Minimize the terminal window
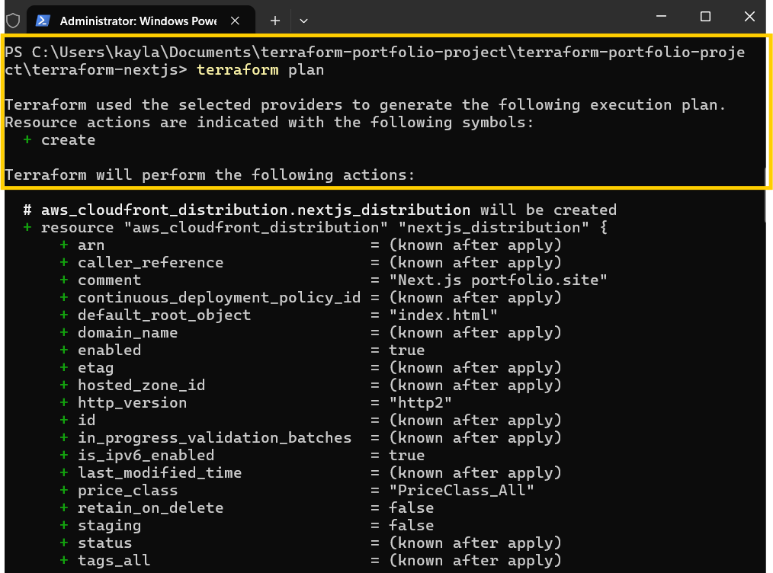The height and width of the screenshot is (573, 773). click(662, 17)
